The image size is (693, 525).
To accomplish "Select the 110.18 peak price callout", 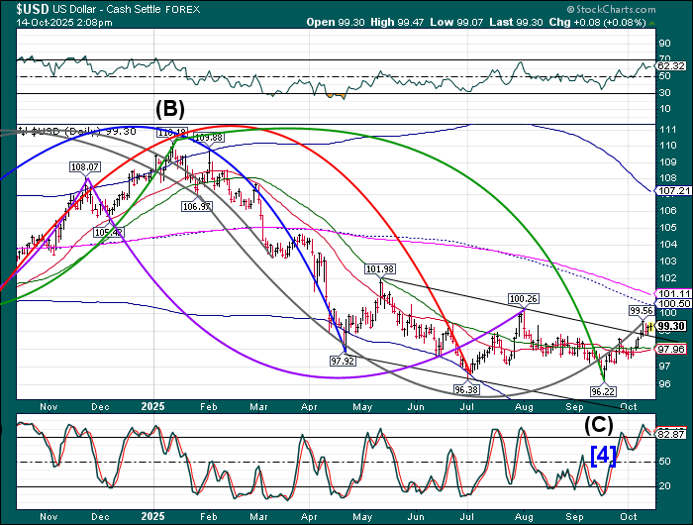I will tap(170, 132).
